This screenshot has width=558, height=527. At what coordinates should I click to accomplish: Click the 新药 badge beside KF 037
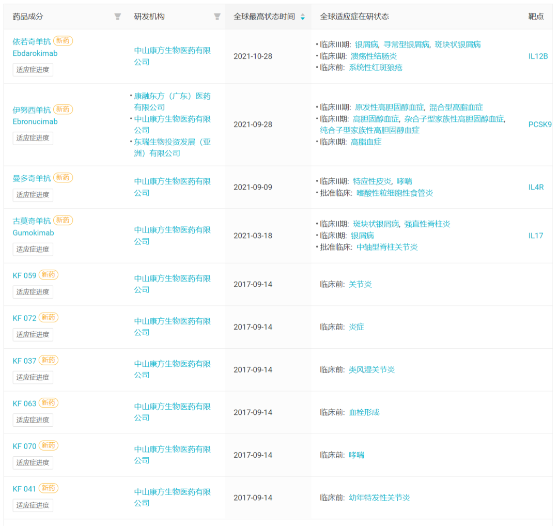pyautogui.click(x=49, y=360)
